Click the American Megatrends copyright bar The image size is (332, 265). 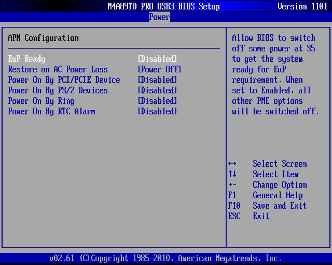point(166,258)
